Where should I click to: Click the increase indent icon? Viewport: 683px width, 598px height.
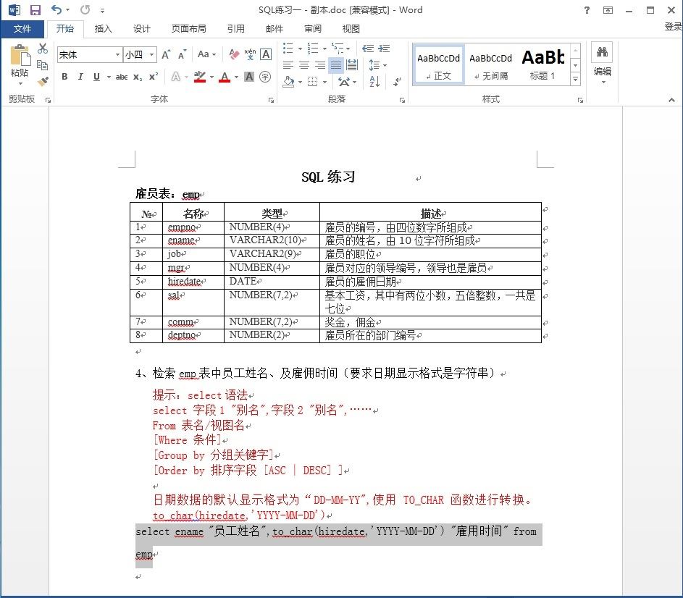[384, 49]
